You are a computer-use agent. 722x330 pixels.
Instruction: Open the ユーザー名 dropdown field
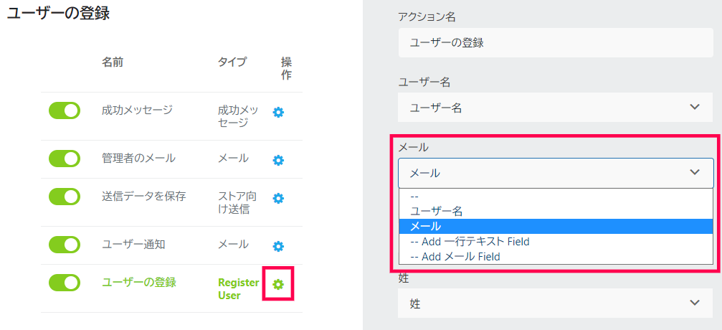click(x=556, y=108)
